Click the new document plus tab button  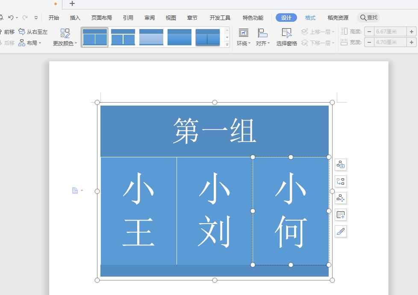pos(71,4)
